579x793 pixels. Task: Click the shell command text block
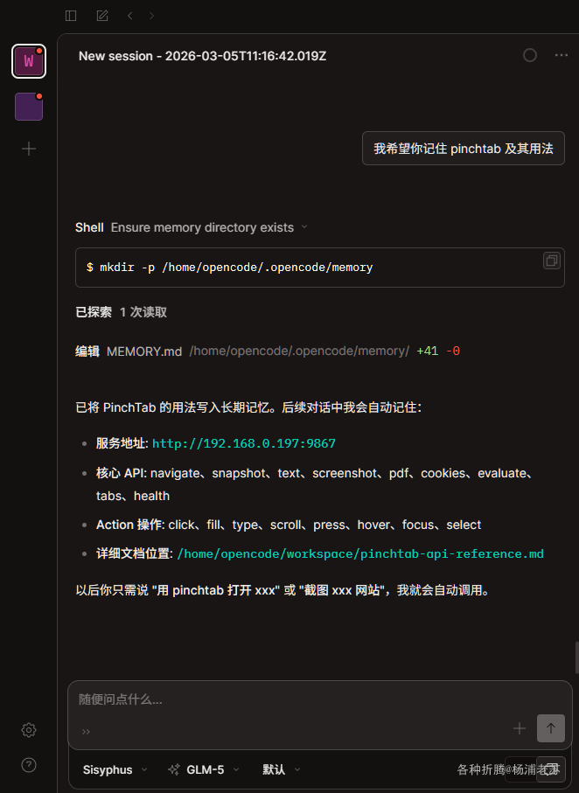pos(320,268)
